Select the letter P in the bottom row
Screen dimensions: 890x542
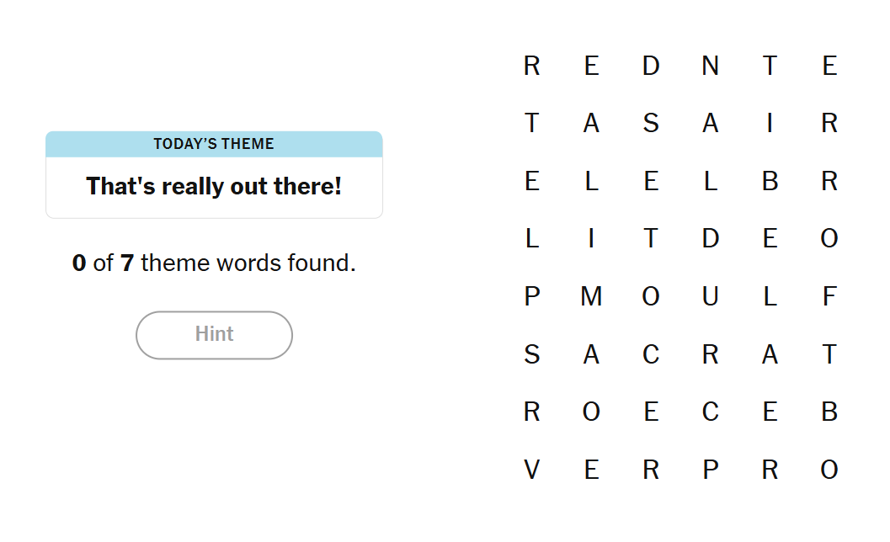pyautogui.click(x=710, y=470)
